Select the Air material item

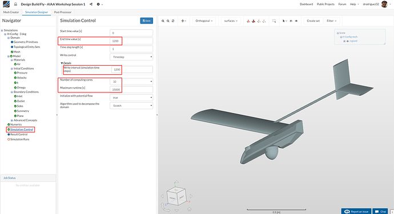point(19,64)
